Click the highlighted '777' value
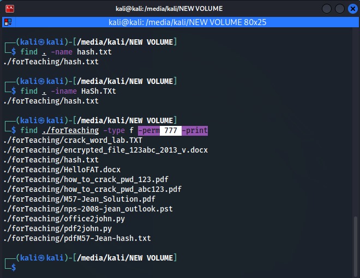 pyautogui.click(x=171, y=130)
